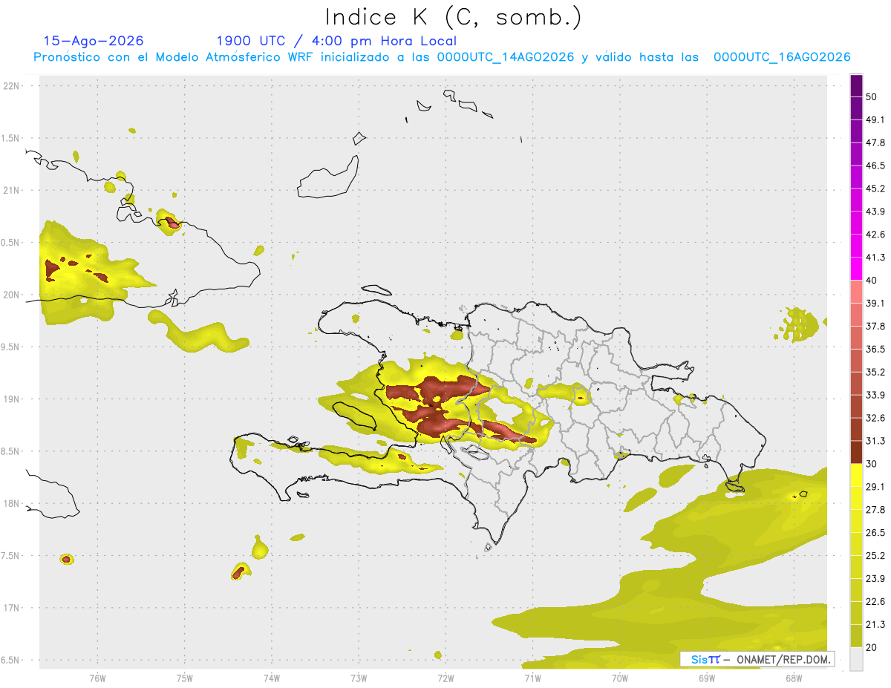Click the color bar value '21.3'
The width and height of the screenshot is (891, 688).
(875, 624)
